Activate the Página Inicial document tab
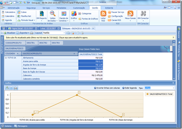 pos(22,28)
